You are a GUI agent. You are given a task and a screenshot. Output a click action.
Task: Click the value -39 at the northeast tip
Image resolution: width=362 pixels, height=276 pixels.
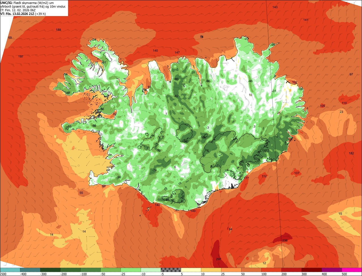(273, 45)
